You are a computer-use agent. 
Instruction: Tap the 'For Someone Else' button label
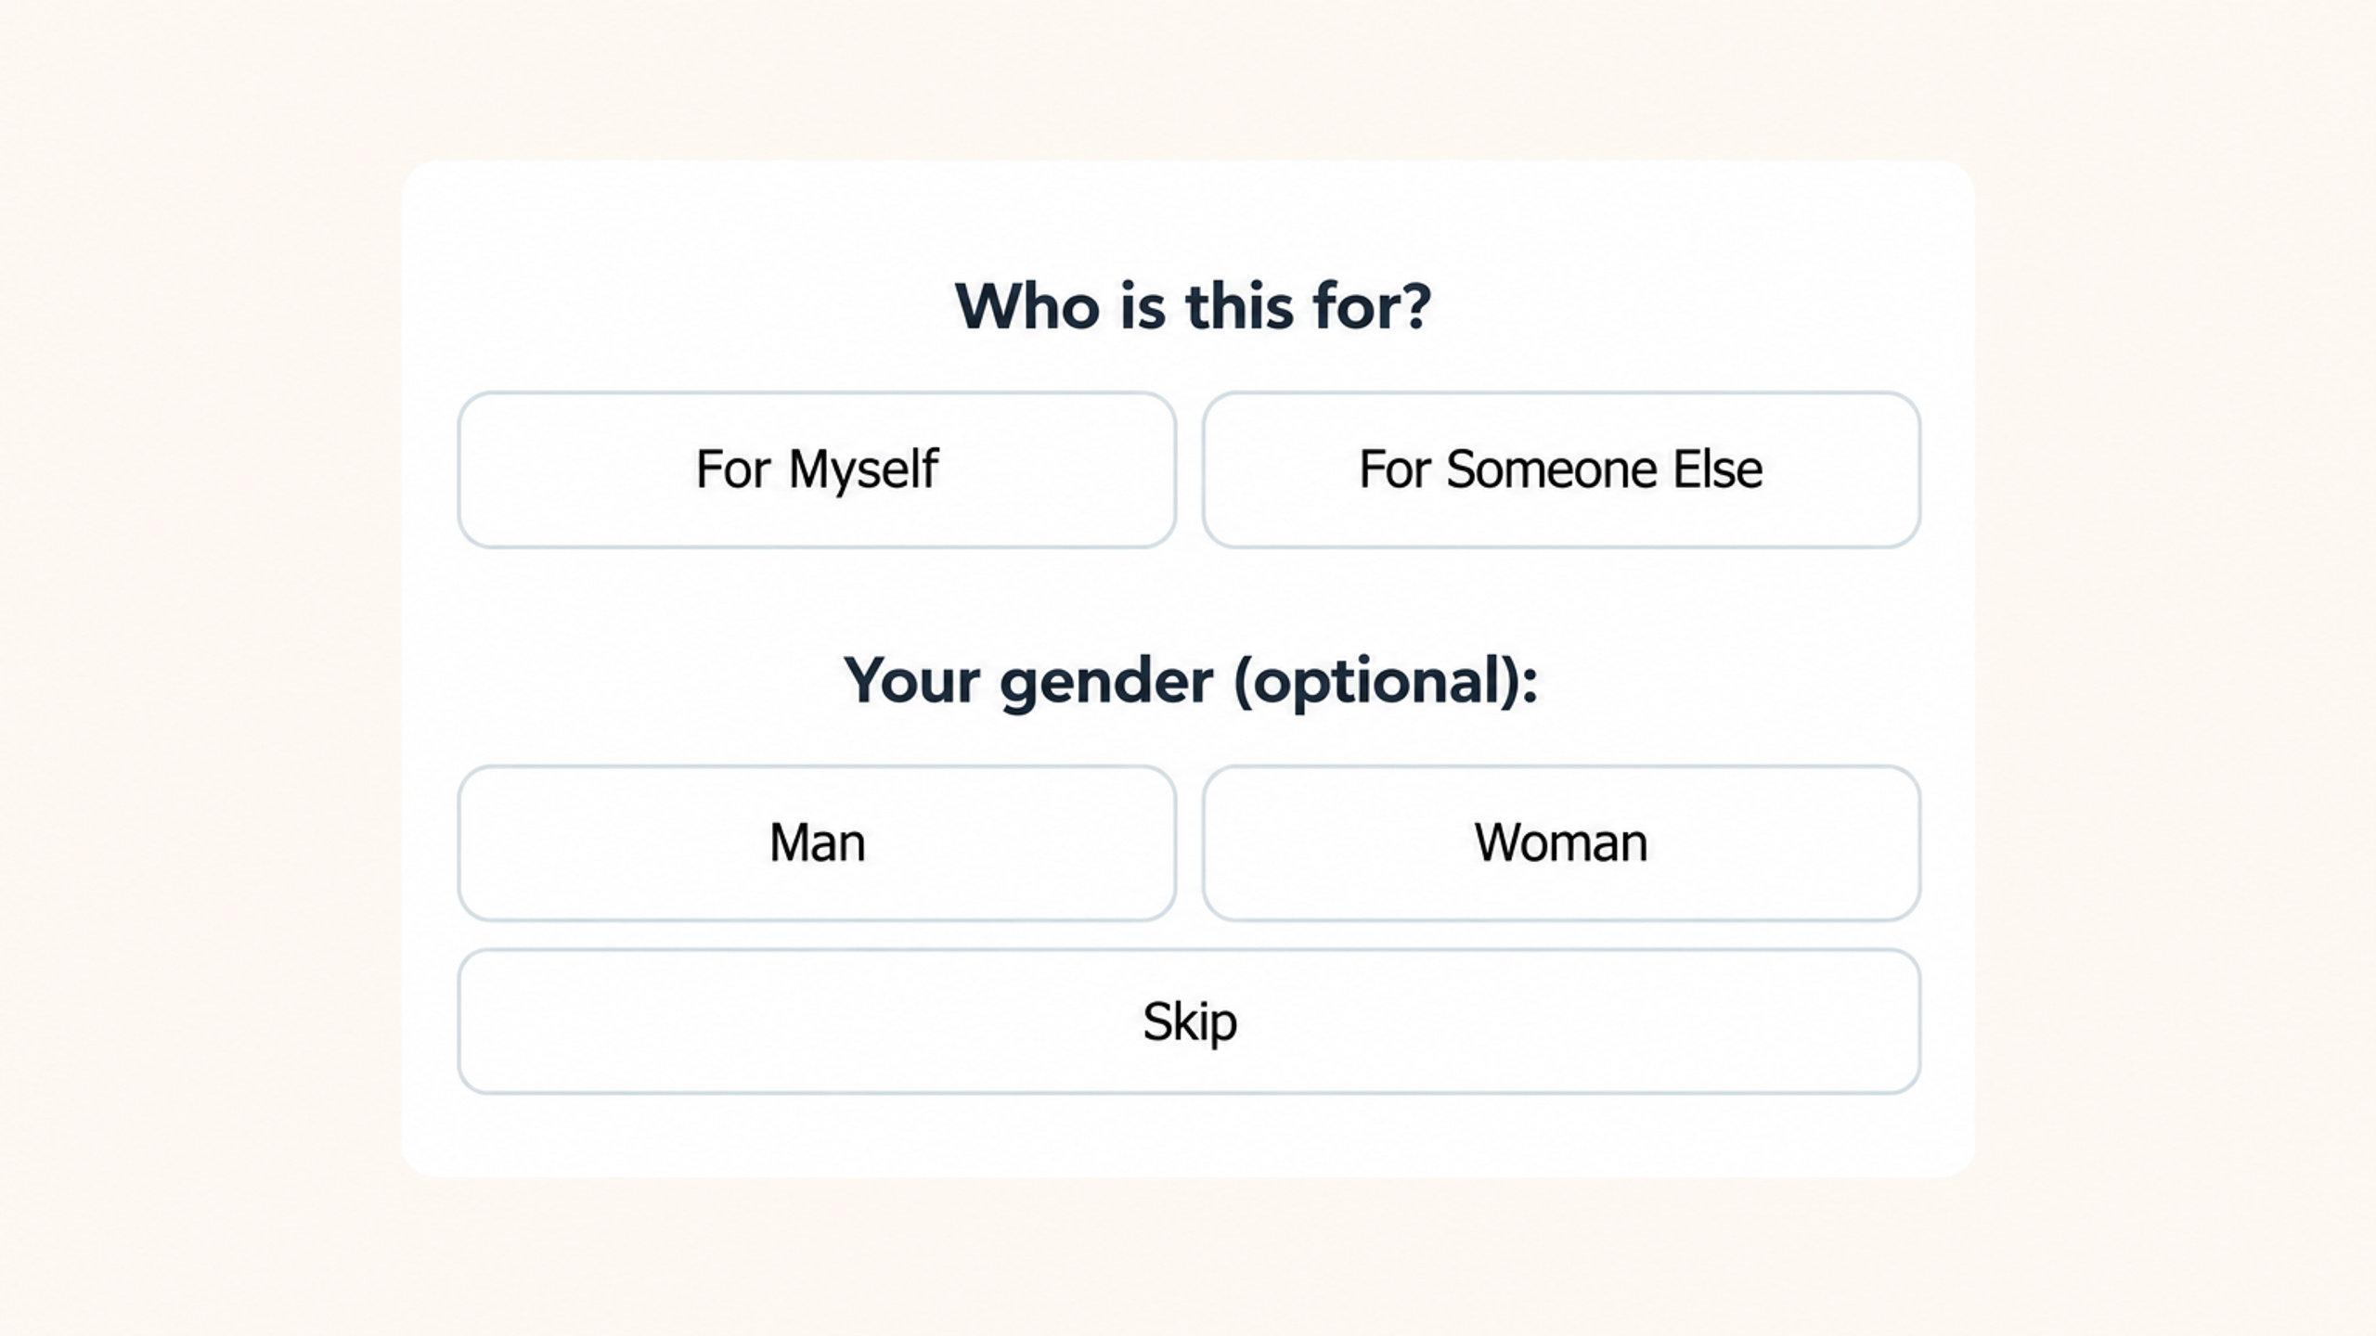click(x=1561, y=469)
